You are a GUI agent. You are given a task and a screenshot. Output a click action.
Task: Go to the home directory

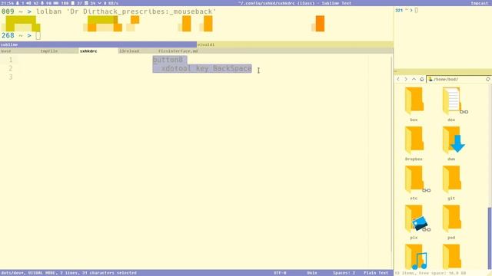[x=422, y=79]
